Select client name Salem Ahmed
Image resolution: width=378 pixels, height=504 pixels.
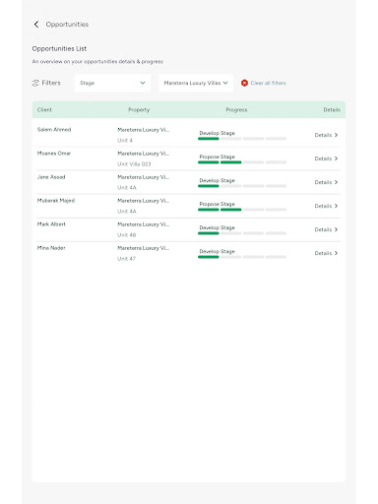(54, 129)
